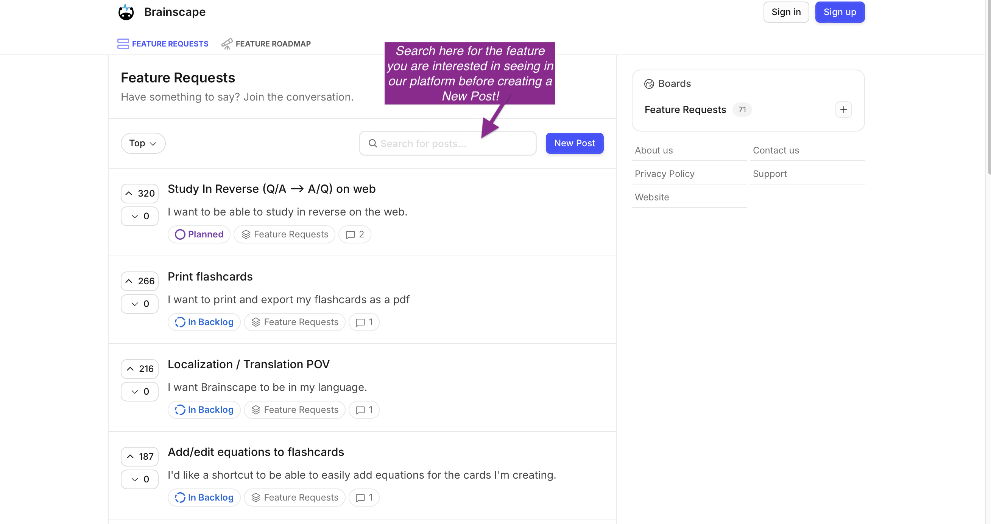Open the Print flashcards post

(x=210, y=277)
